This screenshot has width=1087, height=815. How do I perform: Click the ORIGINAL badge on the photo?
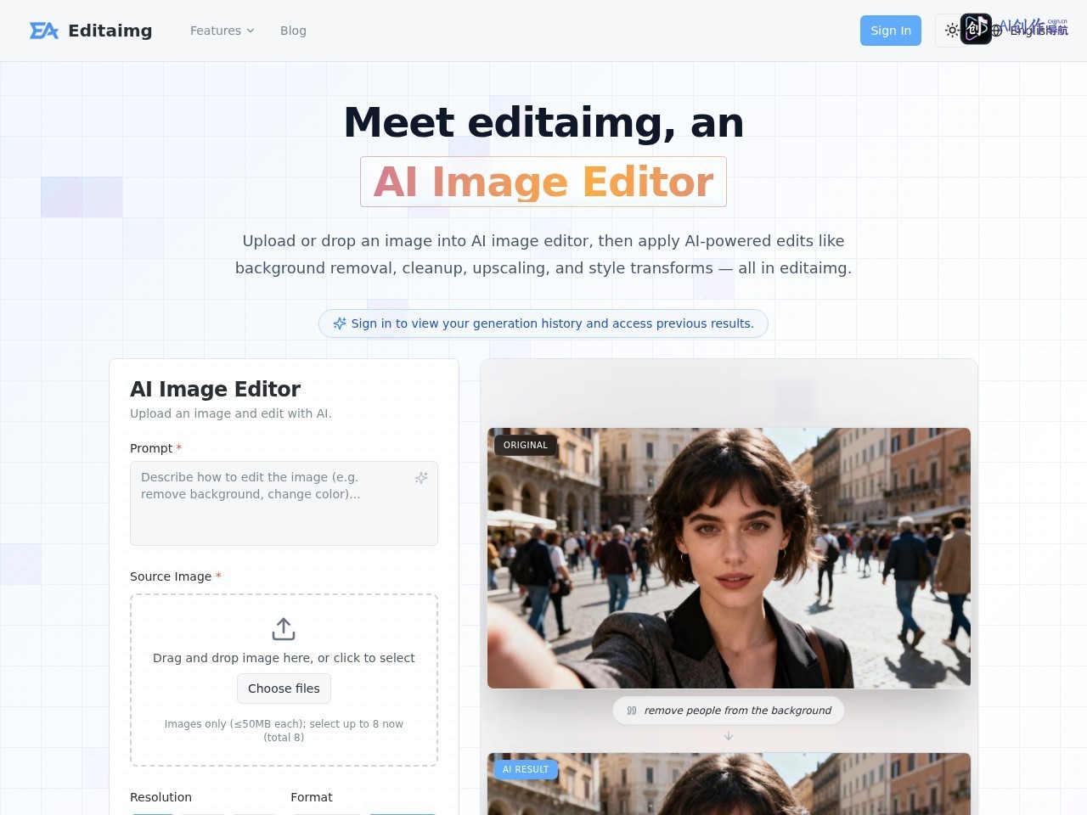coord(526,445)
